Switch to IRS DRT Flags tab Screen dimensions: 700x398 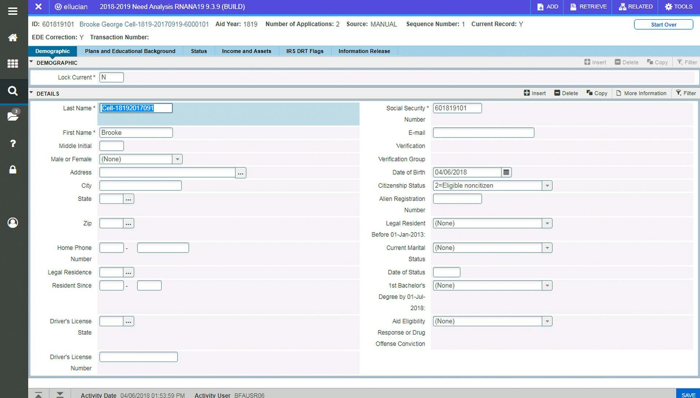[305, 51]
